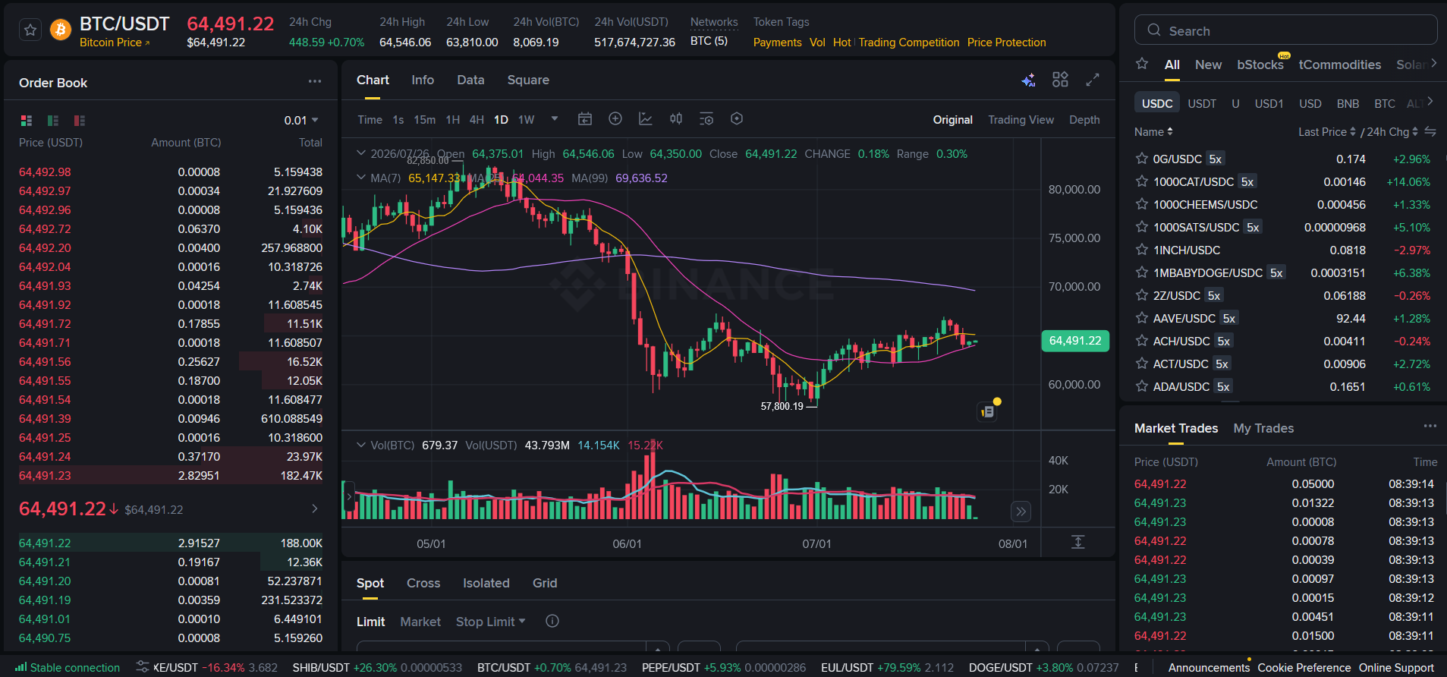Open hexagon chart settings icon

click(737, 118)
